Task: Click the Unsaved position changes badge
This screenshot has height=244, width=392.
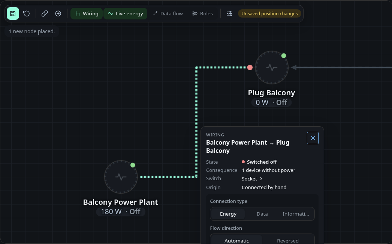Action: click(269, 13)
